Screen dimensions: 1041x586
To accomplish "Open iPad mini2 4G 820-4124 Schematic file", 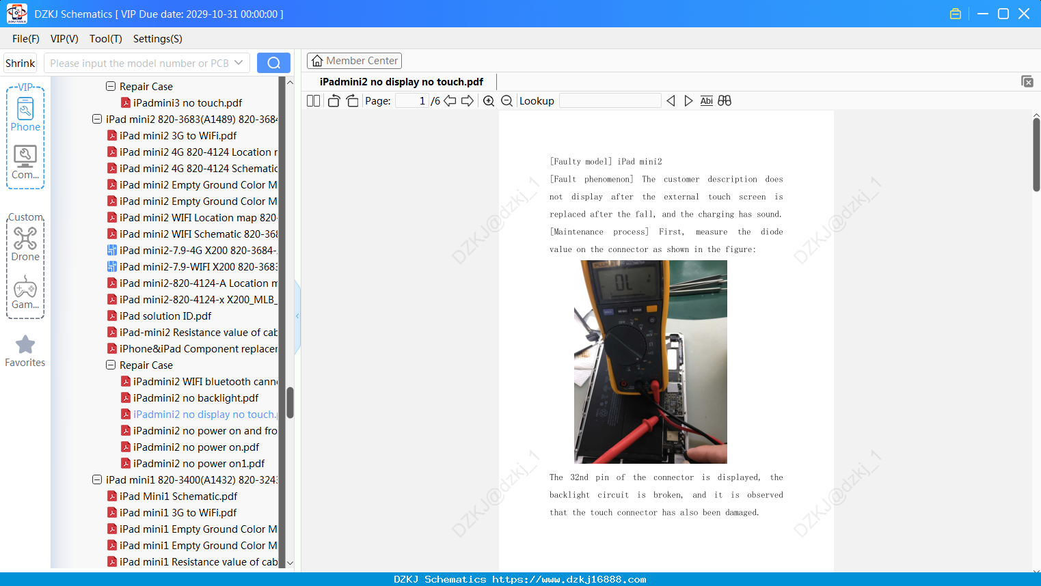I will click(x=193, y=168).
